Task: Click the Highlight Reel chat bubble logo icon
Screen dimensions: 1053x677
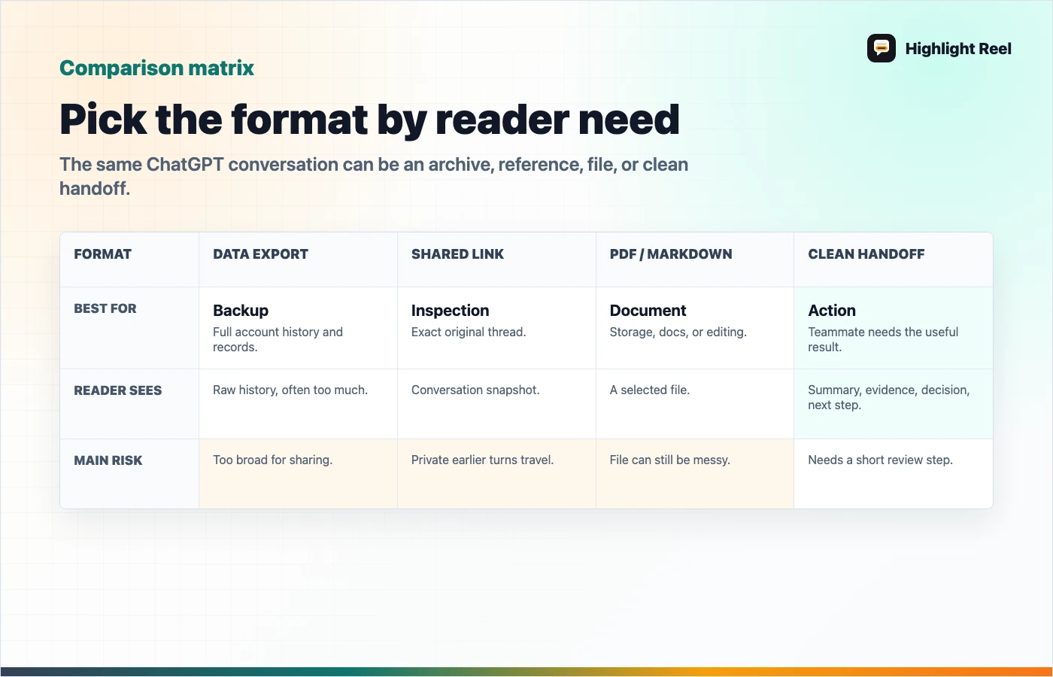Action: pyautogui.click(x=882, y=48)
